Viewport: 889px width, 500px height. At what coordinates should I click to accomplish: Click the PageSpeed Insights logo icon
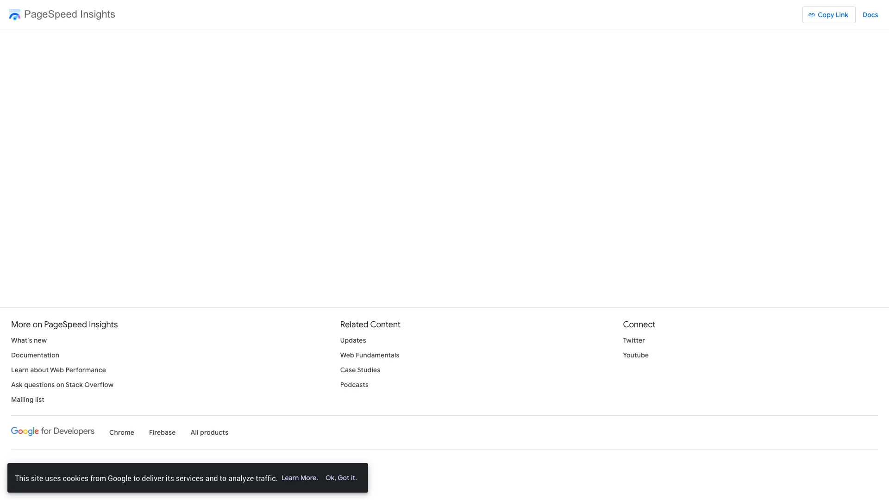point(15,15)
